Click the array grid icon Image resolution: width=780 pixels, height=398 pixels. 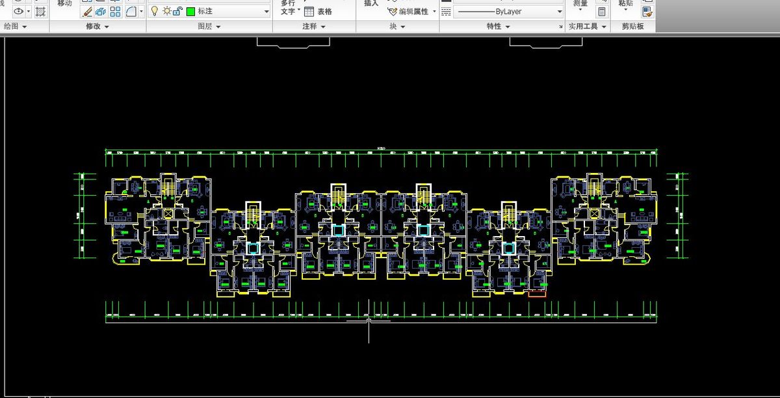point(115,11)
